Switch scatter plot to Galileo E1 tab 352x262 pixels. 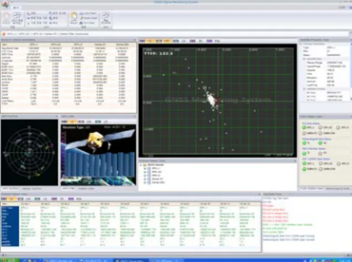click(x=196, y=41)
